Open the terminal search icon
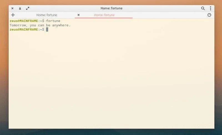 point(203,8)
